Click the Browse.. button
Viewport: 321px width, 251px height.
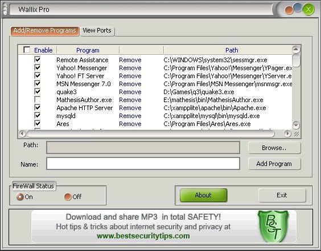click(274, 148)
